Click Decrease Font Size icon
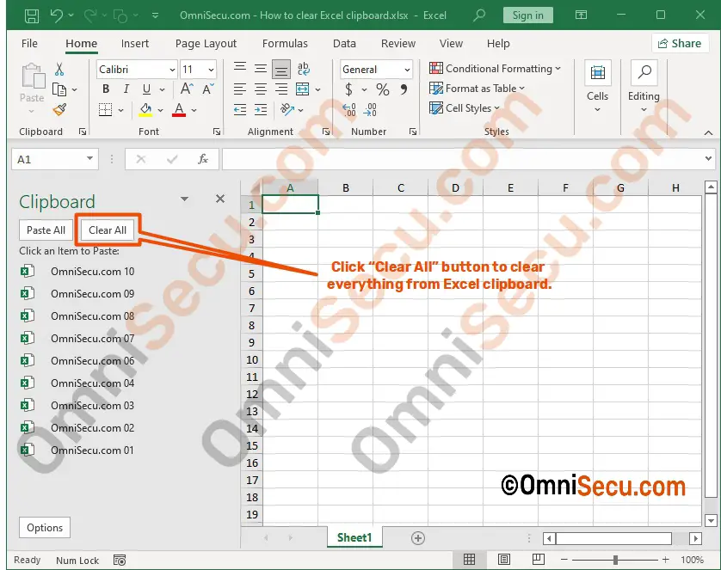This screenshot has height=570, width=721. tap(208, 89)
